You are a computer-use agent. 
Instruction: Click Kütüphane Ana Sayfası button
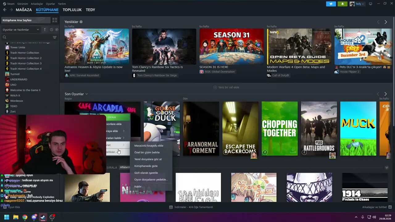tap(26, 20)
